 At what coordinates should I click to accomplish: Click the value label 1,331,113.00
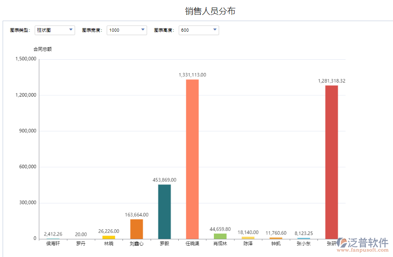pyautogui.click(x=192, y=75)
